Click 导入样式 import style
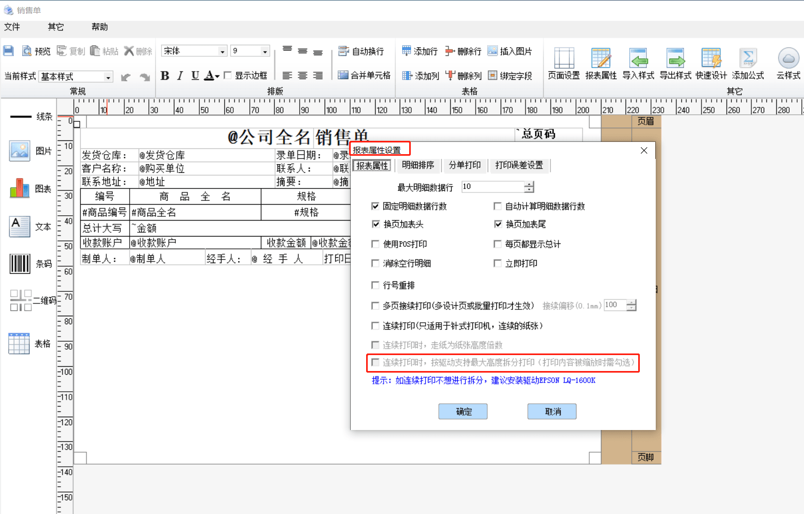The width and height of the screenshot is (804, 514). coord(638,63)
